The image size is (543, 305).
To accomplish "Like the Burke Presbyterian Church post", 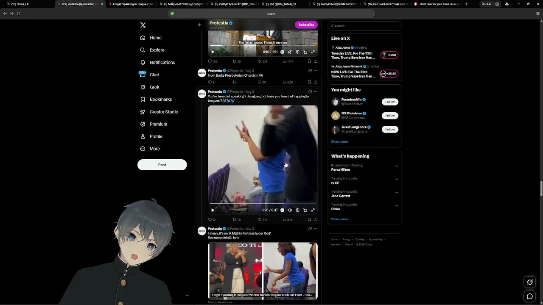I will tap(261, 82).
